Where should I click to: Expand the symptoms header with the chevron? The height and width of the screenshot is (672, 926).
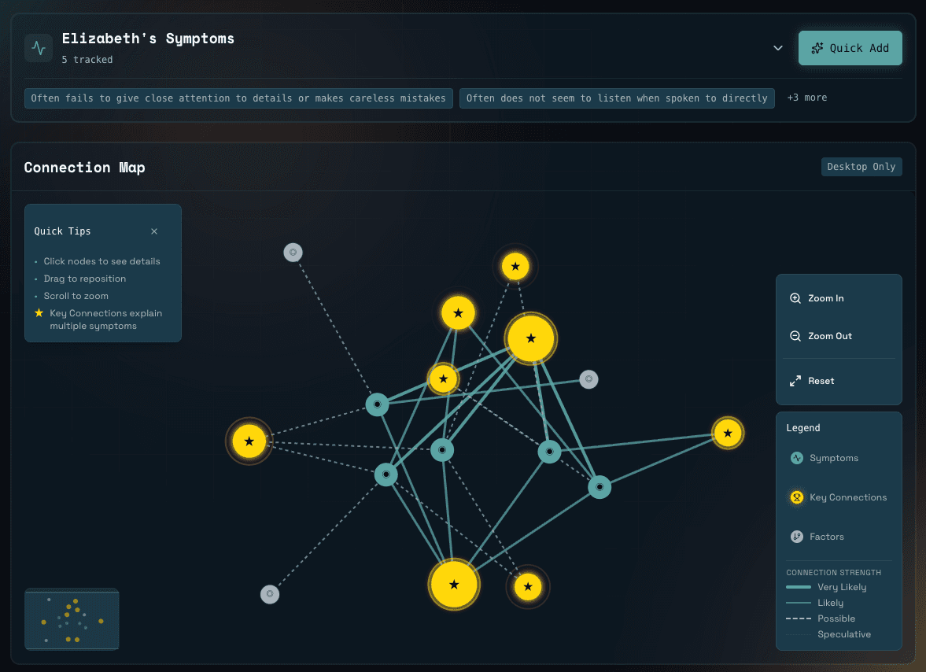[x=778, y=47]
